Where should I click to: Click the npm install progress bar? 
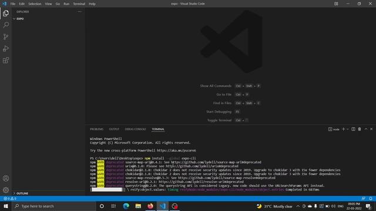click(108, 190)
